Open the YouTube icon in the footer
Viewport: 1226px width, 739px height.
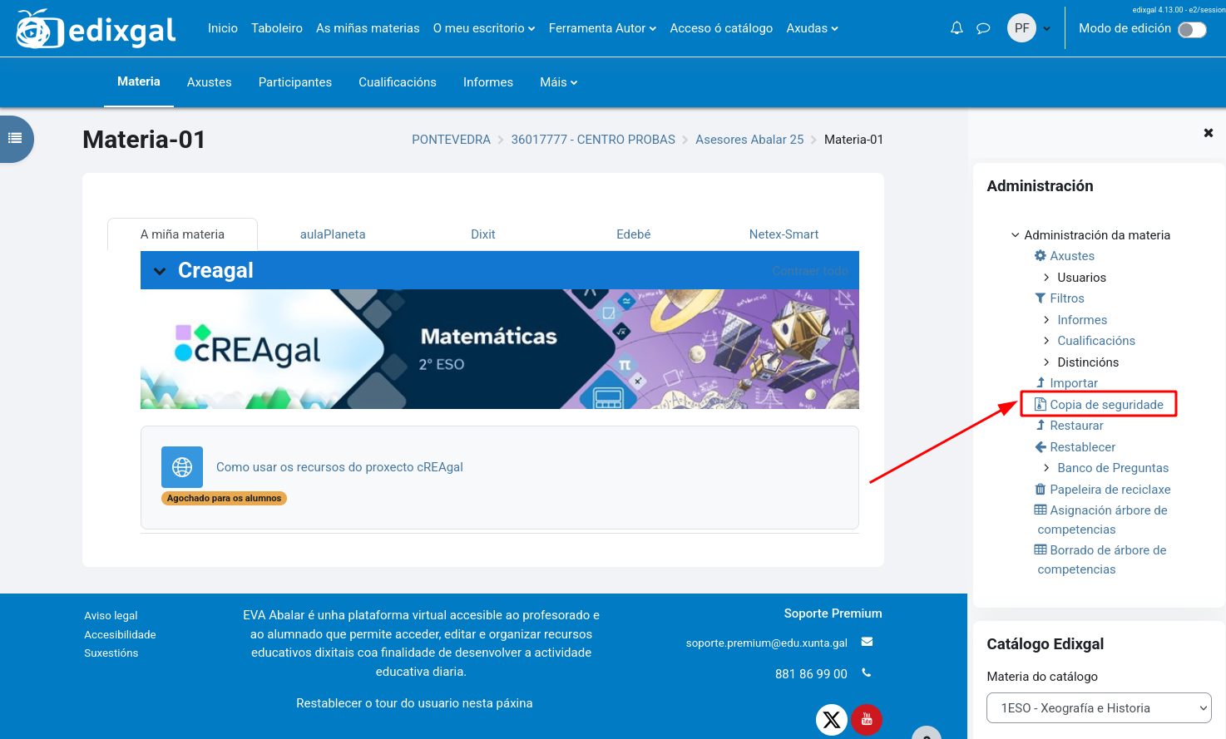(867, 720)
